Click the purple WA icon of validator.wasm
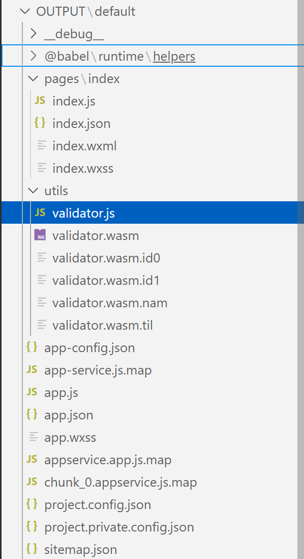 [40, 235]
